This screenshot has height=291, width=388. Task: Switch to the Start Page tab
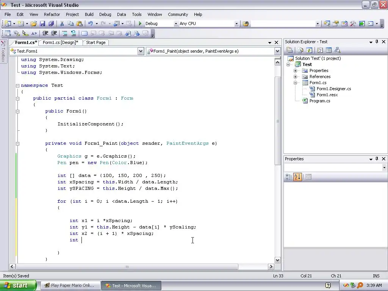tap(96, 42)
